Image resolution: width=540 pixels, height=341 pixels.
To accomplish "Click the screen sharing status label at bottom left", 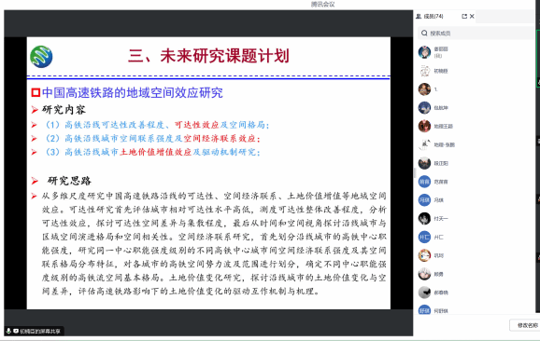I will pos(40,331).
